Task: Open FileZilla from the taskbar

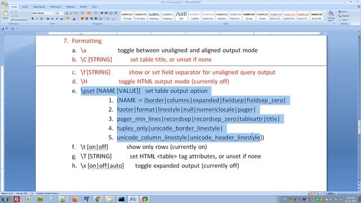Action: tap(16, 199)
